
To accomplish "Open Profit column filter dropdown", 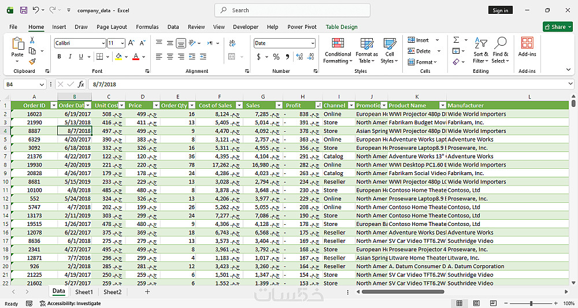I will 319,105.
